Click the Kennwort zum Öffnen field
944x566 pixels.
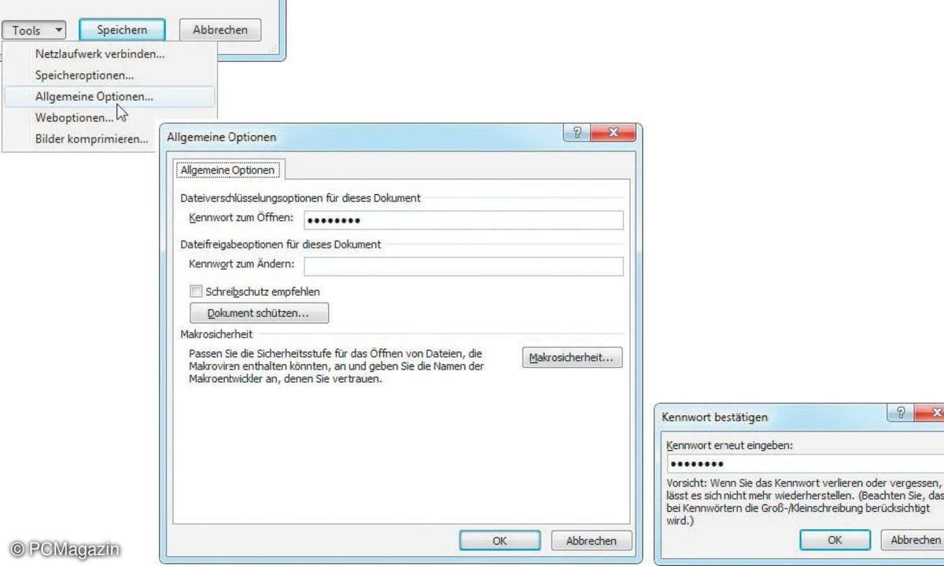(x=463, y=220)
